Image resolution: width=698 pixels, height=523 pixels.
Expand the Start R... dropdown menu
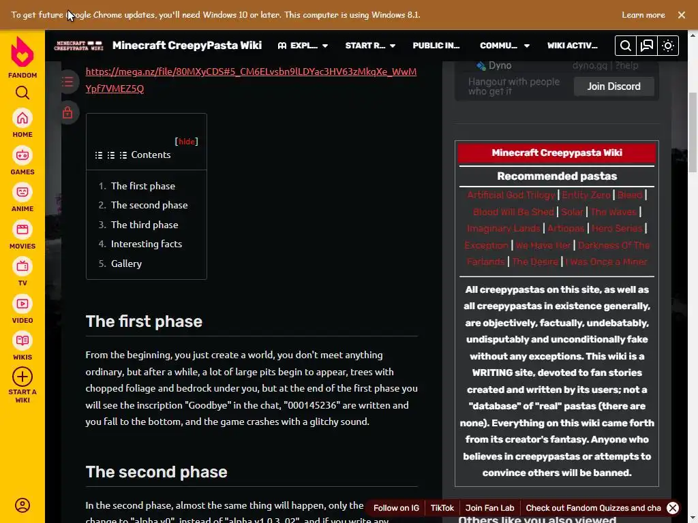tap(370, 46)
